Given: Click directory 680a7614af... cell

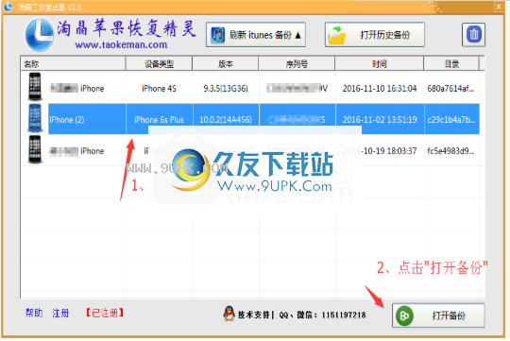Looking at the screenshot, I should [x=450, y=89].
